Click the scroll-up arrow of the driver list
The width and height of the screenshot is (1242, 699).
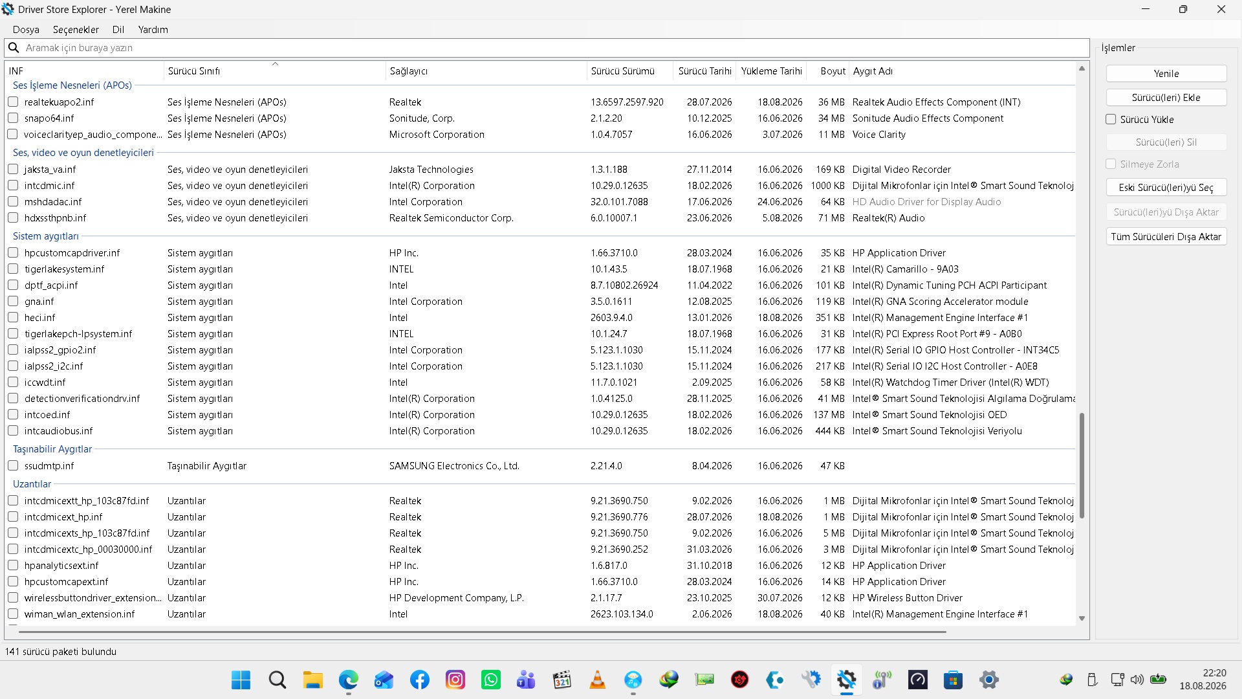(x=1082, y=68)
